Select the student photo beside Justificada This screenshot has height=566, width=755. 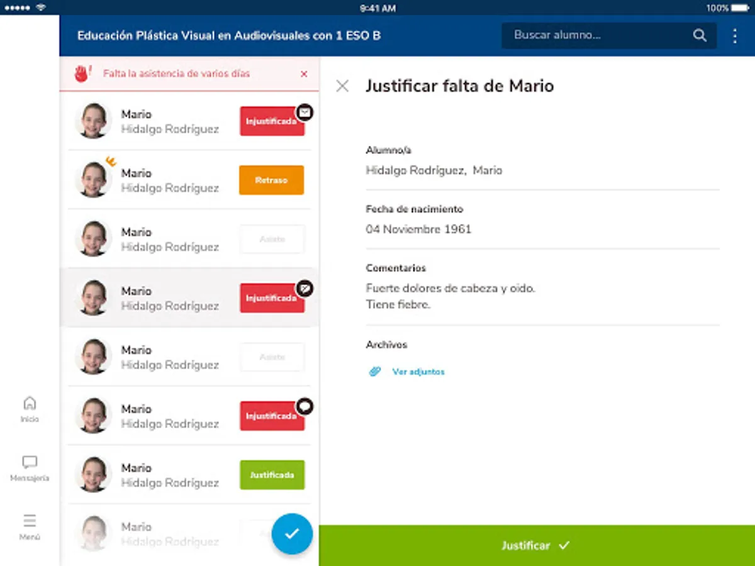94,474
